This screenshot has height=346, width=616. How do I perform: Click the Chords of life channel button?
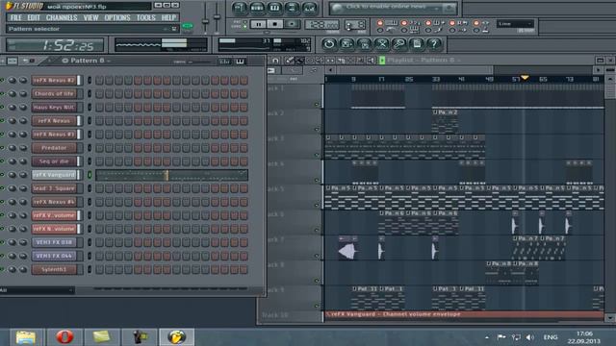[x=54, y=94]
